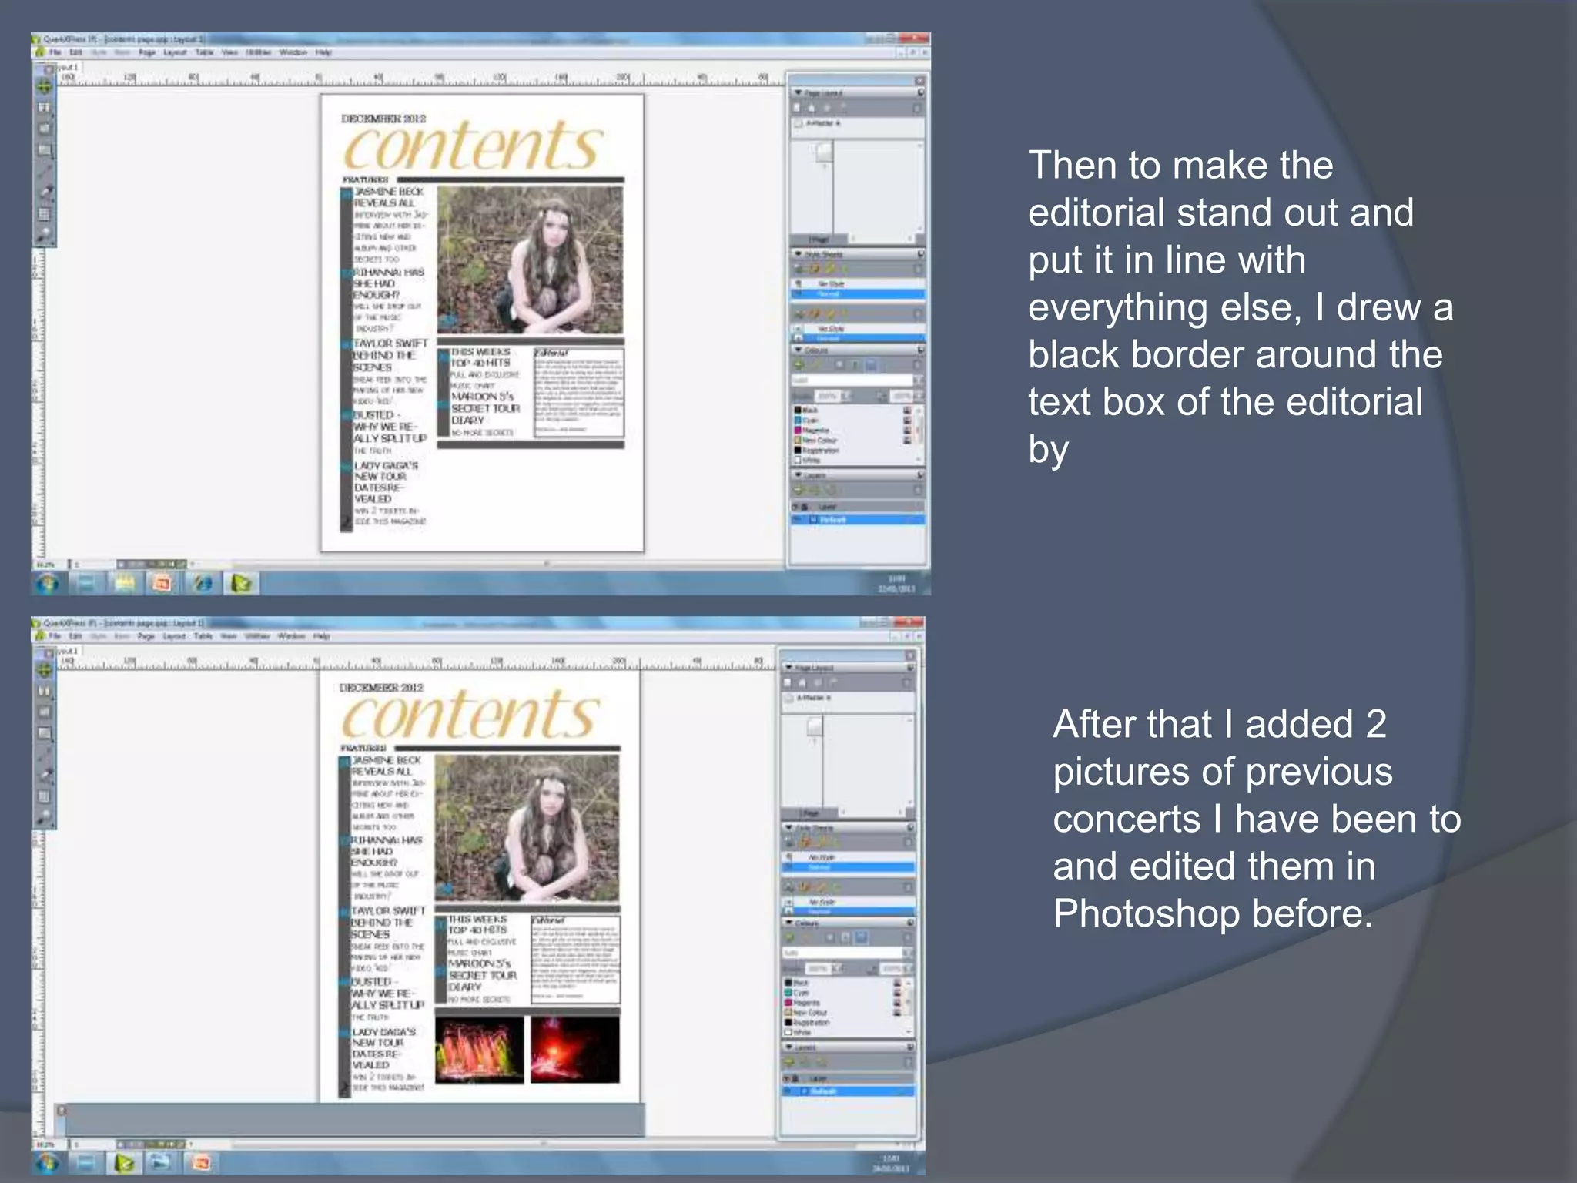Select the Table tool in top screenshot
The height and width of the screenshot is (1183, 1577).
[x=45, y=213]
